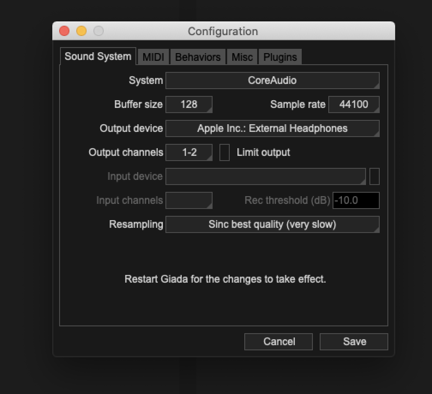Open the Resampling quality dropdown

(273, 224)
